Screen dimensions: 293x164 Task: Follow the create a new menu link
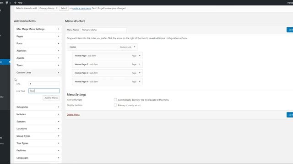[81, 8]
